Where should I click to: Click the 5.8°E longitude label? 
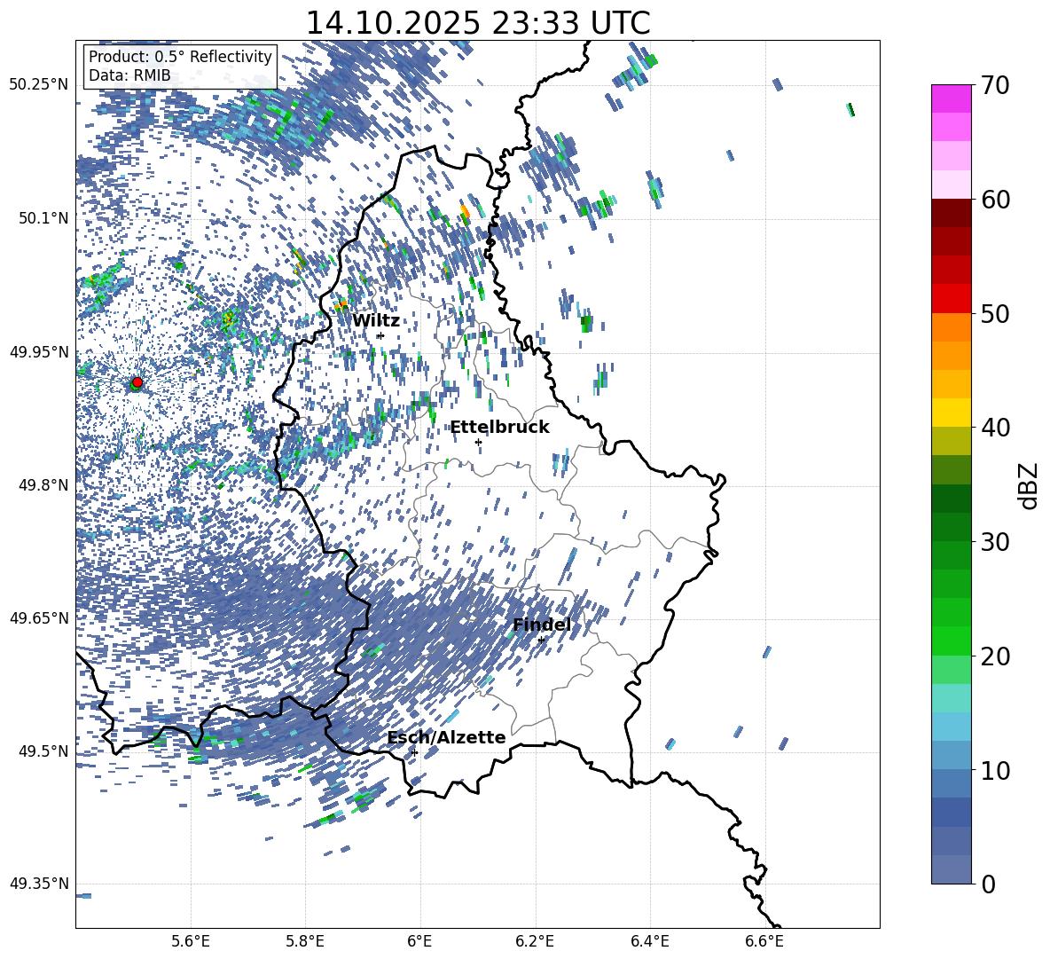click(305, 941)
